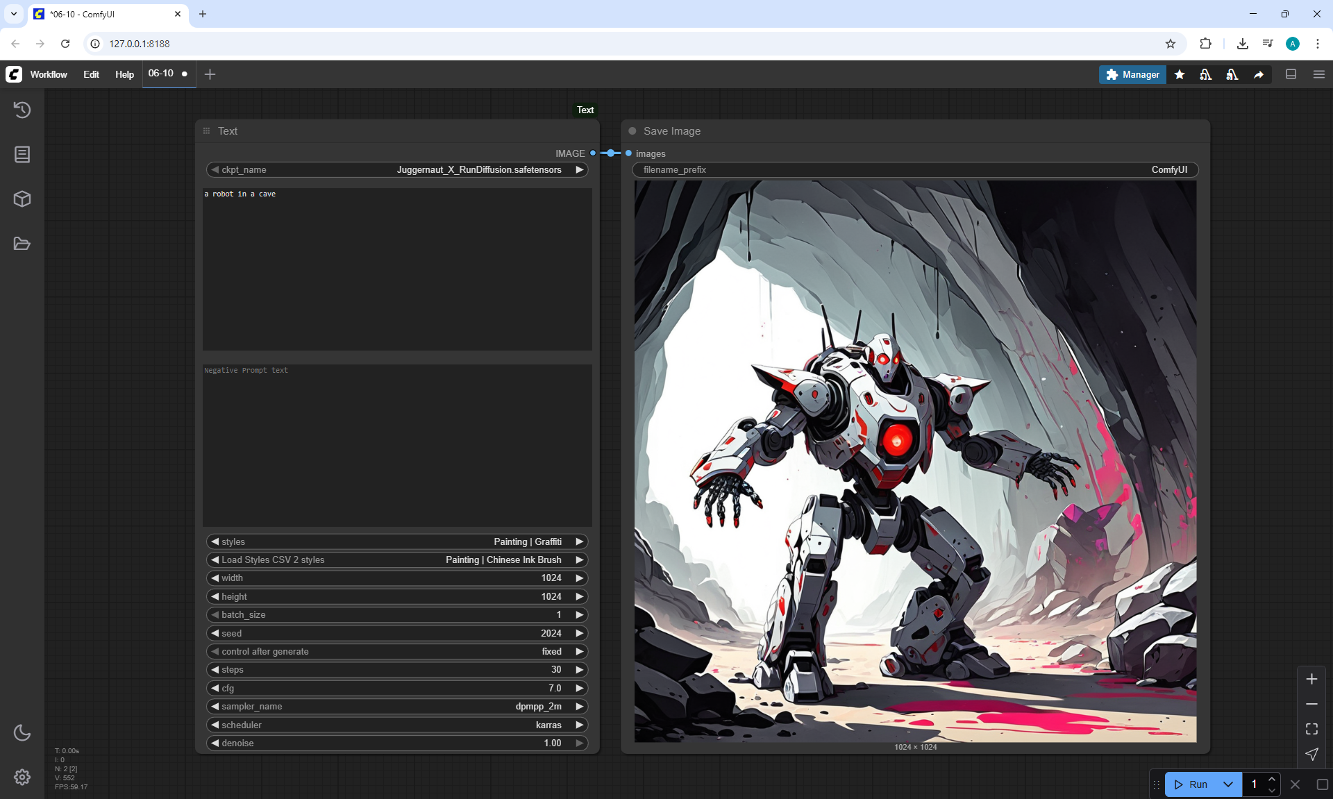Open the Run button options dropdown
Viewport: 1333px width, 799px height.
pos(1227,784)
